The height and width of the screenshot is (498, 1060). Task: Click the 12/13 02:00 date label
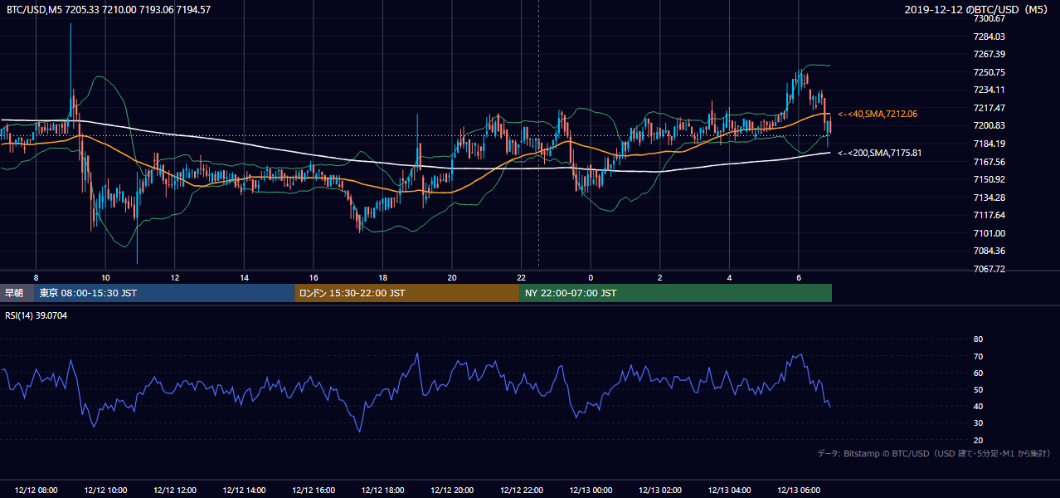pyautogui.click(x=660, y=491)
